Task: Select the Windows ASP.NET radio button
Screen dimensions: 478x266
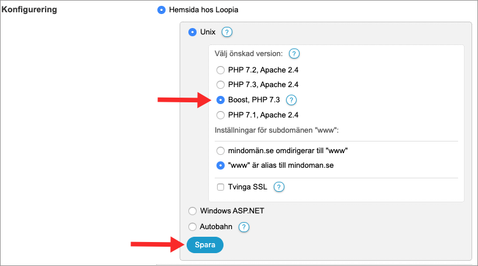Action: [192, 211]
